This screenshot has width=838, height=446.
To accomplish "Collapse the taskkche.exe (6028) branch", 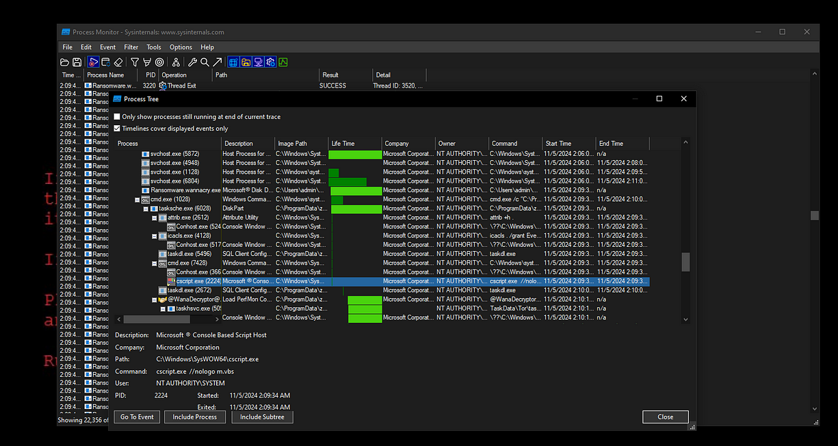I will (x=145, y=208).
